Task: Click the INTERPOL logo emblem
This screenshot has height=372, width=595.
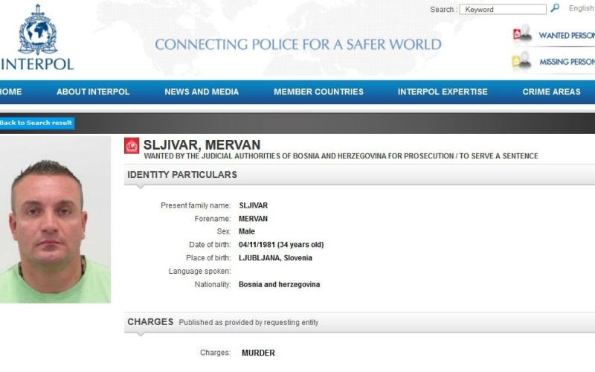Action: pos(38,30)
